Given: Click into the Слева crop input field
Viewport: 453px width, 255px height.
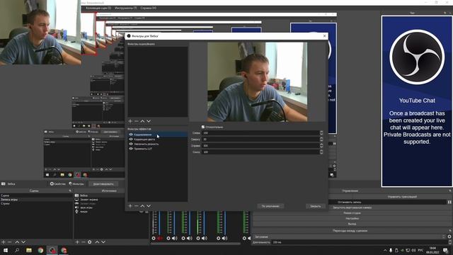Looking at the screenshot, I should point(260,132).
